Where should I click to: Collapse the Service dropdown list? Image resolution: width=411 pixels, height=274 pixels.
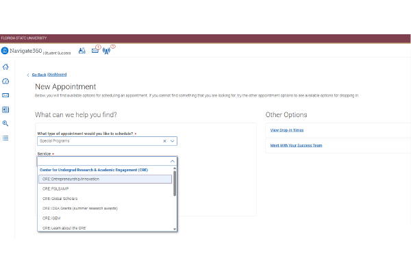[173, 162]
